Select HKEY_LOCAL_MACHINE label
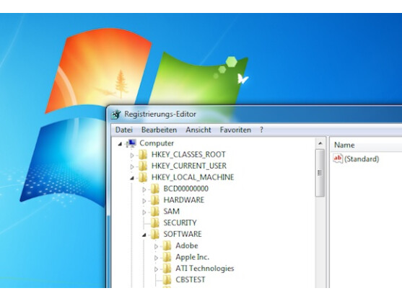The width and height of the screenshot is (402, 301). [x=193, y=177]
